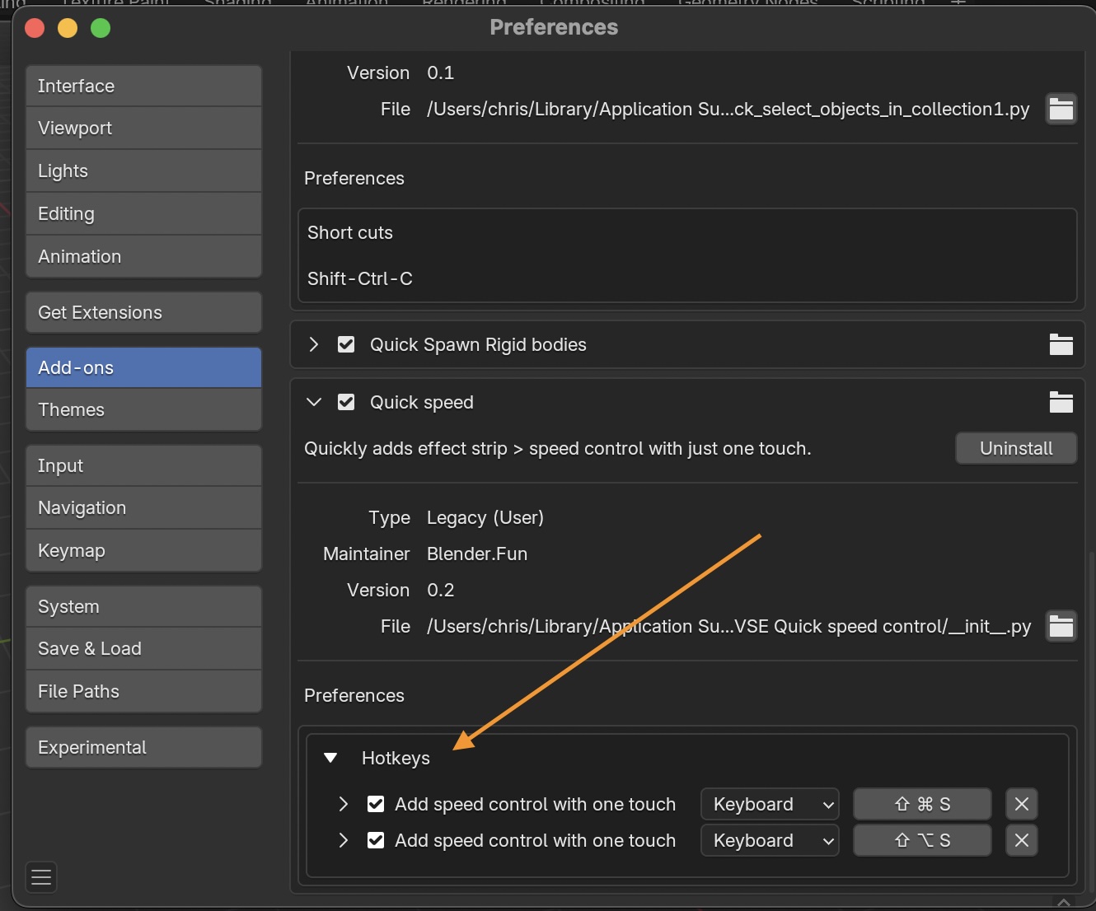Viewport: 1096px width, 911px height.
Task: Uncheck the Shift Cmd S hotkey item
Action: 376,804
